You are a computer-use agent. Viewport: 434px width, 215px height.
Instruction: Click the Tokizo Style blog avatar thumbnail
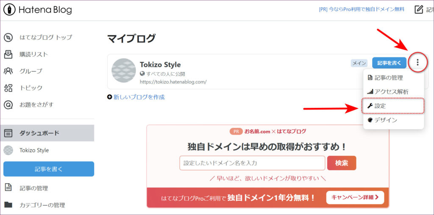[123, 71]
